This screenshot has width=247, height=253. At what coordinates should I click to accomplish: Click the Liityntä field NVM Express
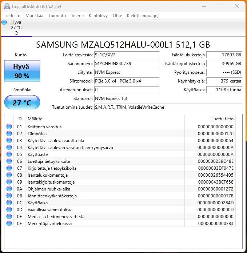pos(127,72)
